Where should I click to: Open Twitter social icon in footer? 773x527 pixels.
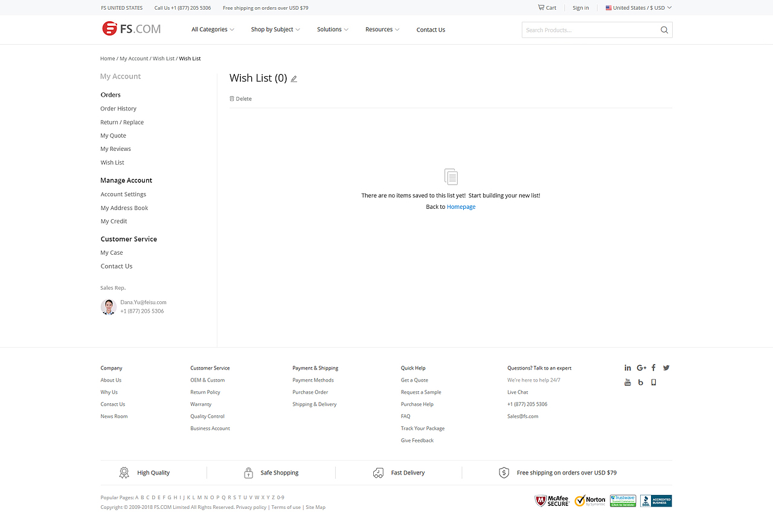(666, 368)
